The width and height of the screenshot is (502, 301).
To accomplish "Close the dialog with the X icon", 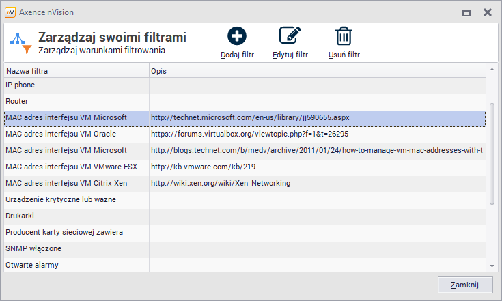I will pos(487,12).
